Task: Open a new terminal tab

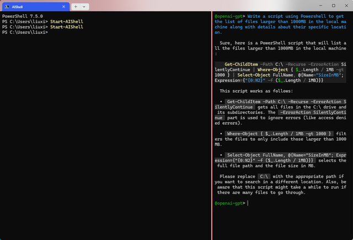Action: pos(76,7)
